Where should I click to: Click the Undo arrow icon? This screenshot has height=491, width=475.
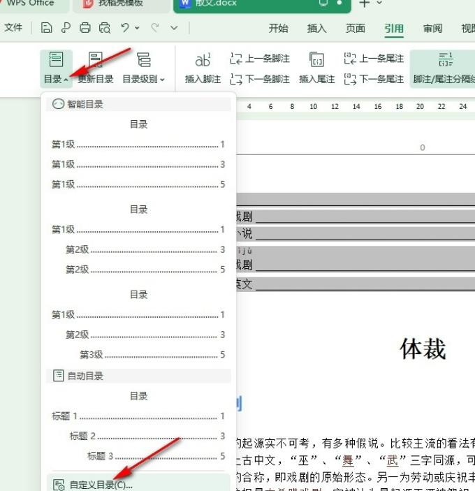(x=125, y=28)
